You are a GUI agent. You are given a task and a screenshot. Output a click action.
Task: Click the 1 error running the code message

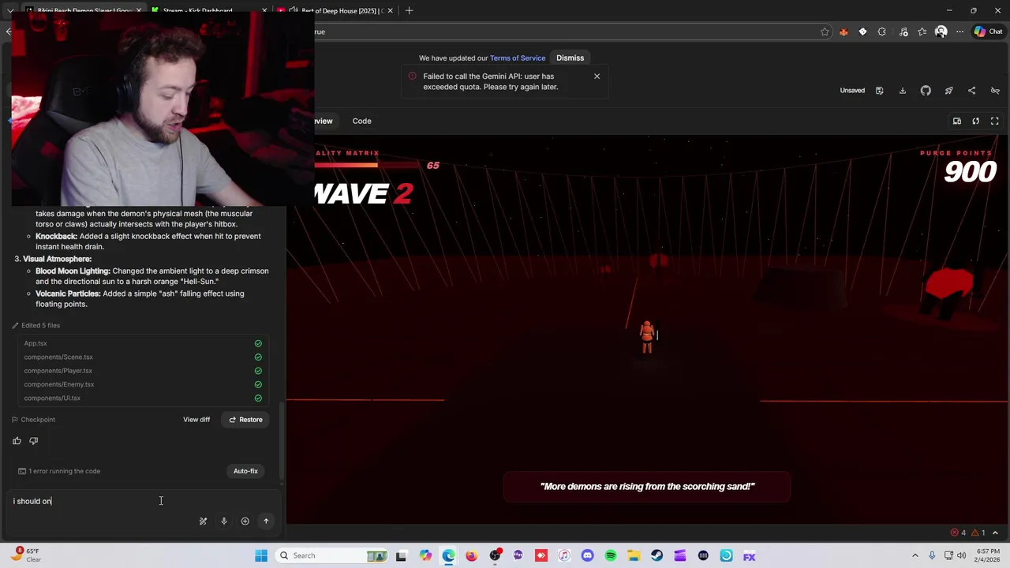60,471
